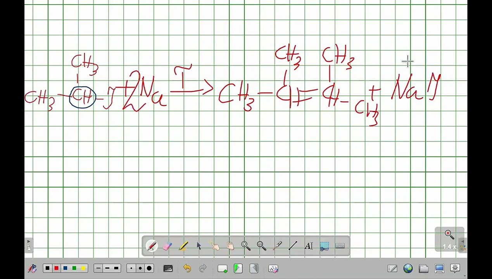Choose small eraser size dot
This screenshot has height=279, width=492.
[131, 268]
